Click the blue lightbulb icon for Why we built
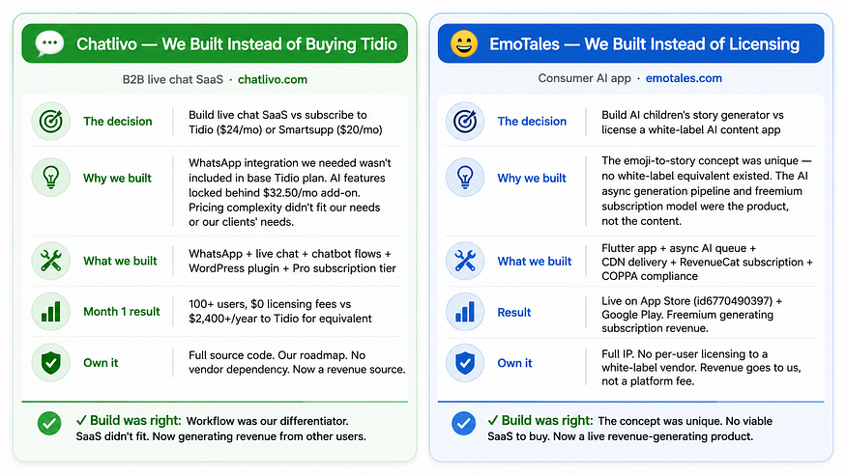The image size is (846, 475). click(x=464, y=178)
